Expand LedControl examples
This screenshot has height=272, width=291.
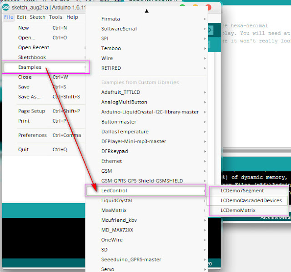click(x=146, y=190)
